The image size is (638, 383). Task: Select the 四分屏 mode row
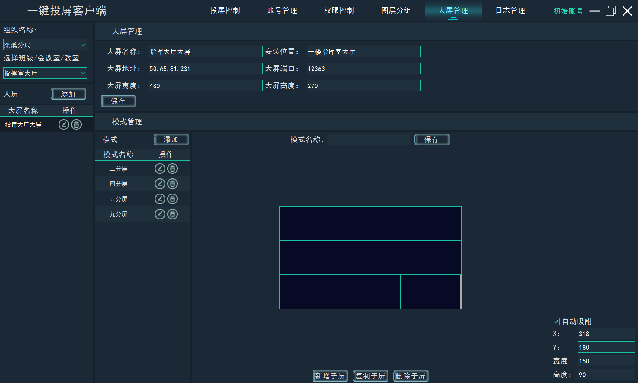(142, 184)
